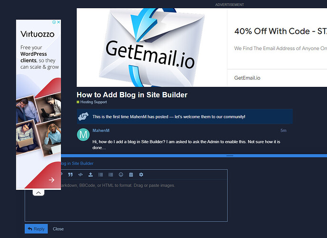Image resolution: width=327 pixels, height=238 pixels.
Task: Open the Hosting Support category
Action: tap(92, 102)
